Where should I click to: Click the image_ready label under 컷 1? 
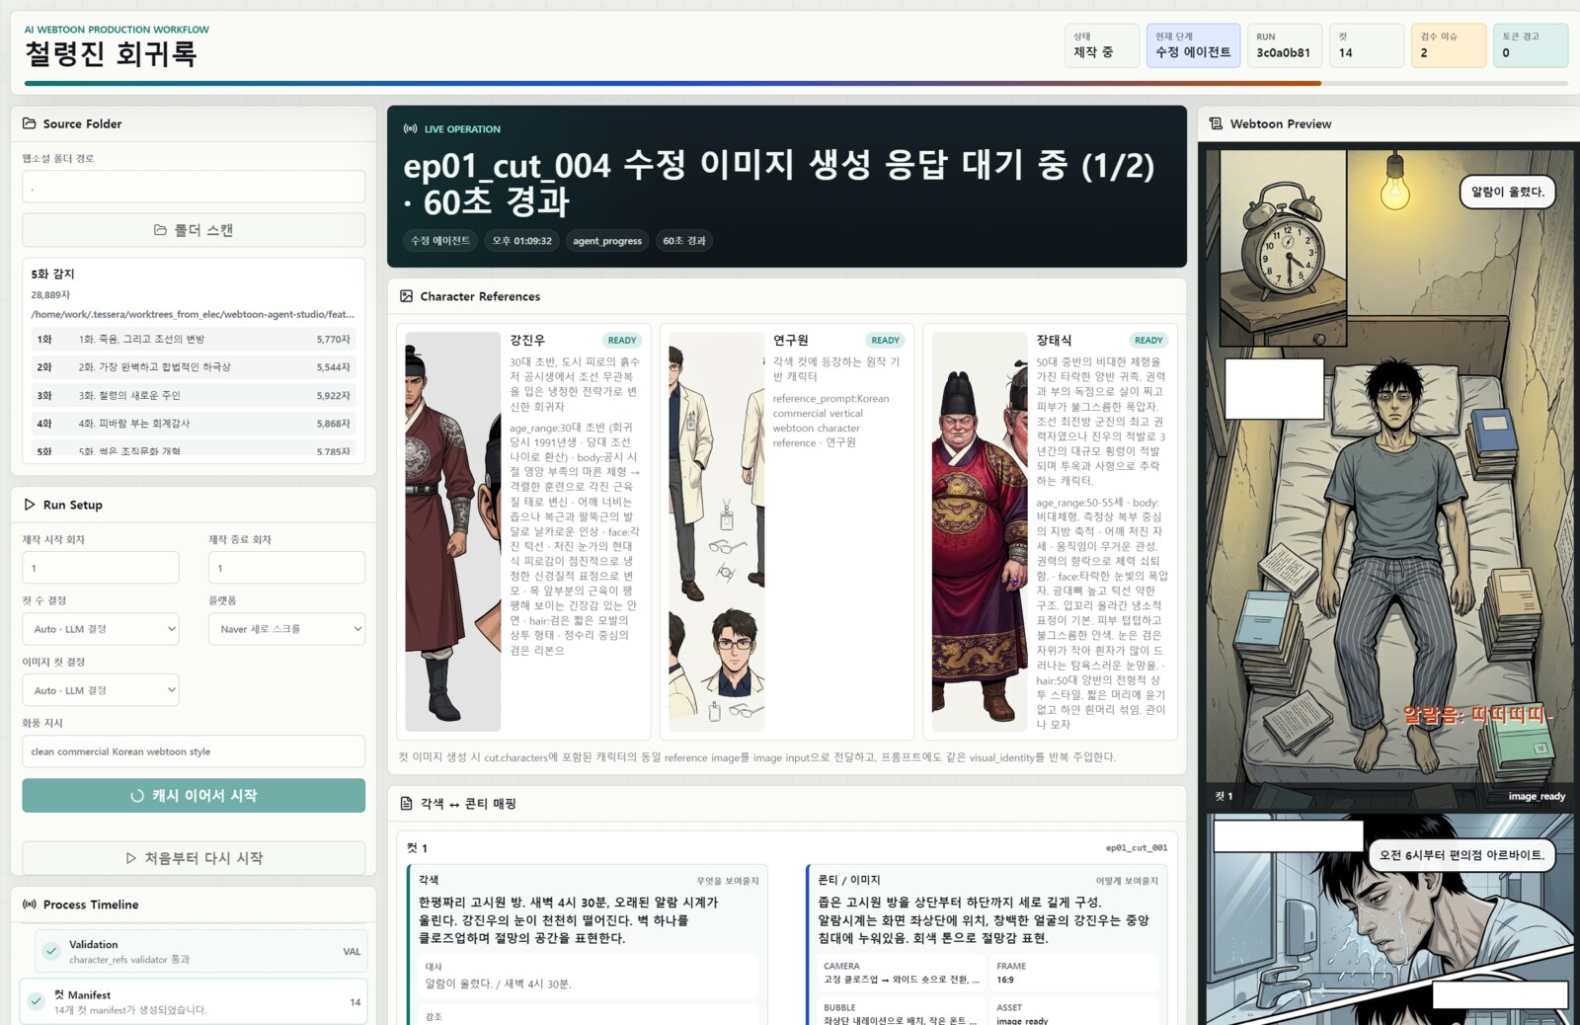coord(1537,796)
